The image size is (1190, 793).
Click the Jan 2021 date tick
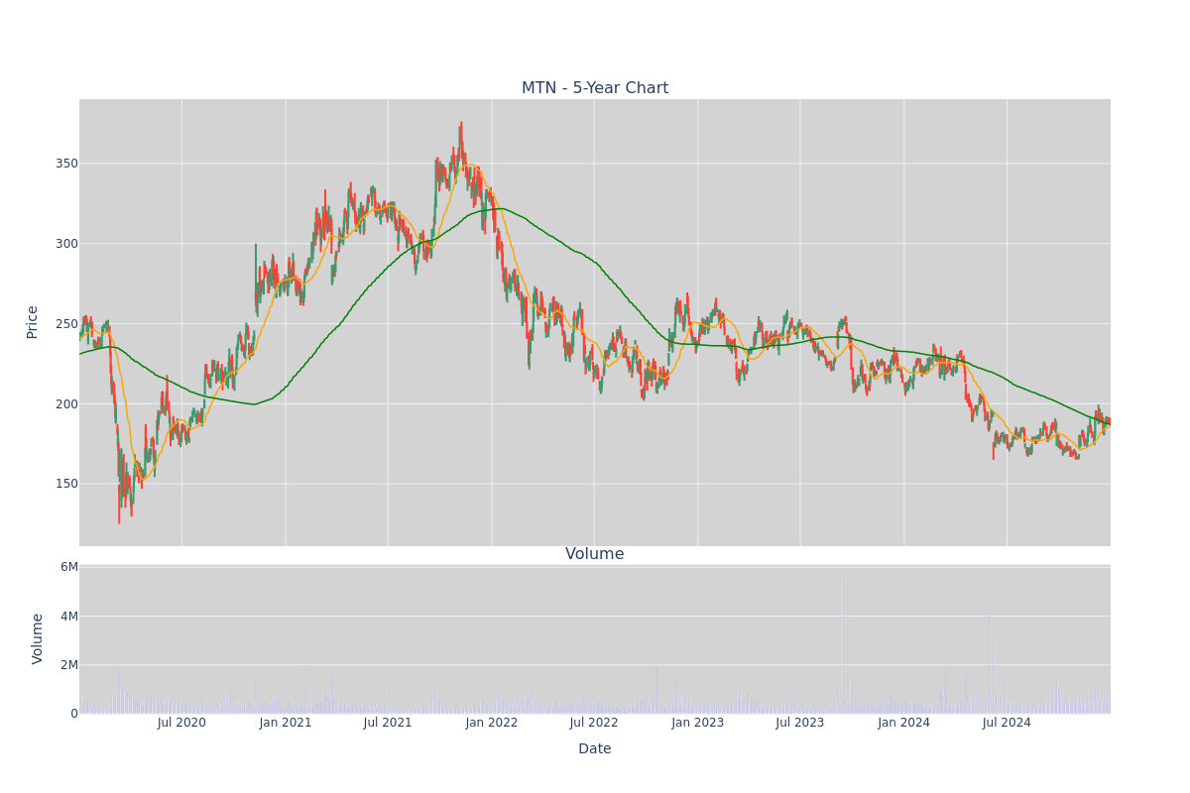[286, 723]
